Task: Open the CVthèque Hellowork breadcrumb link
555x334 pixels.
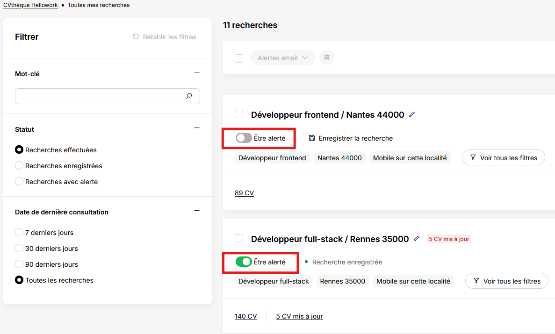Action: (x=30, y=5)
